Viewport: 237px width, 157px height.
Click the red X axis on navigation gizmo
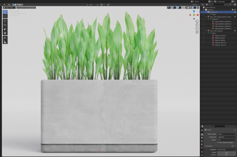click(198, 15)
